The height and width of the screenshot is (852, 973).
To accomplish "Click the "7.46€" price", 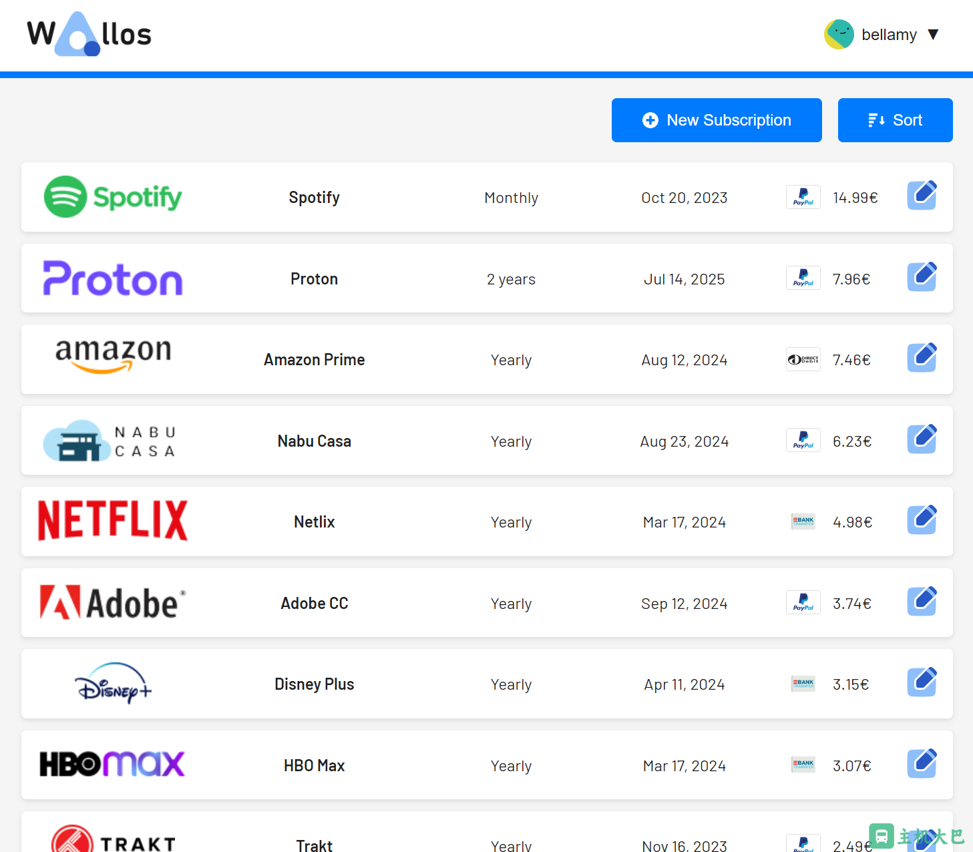I will click(x=851, y=360).
